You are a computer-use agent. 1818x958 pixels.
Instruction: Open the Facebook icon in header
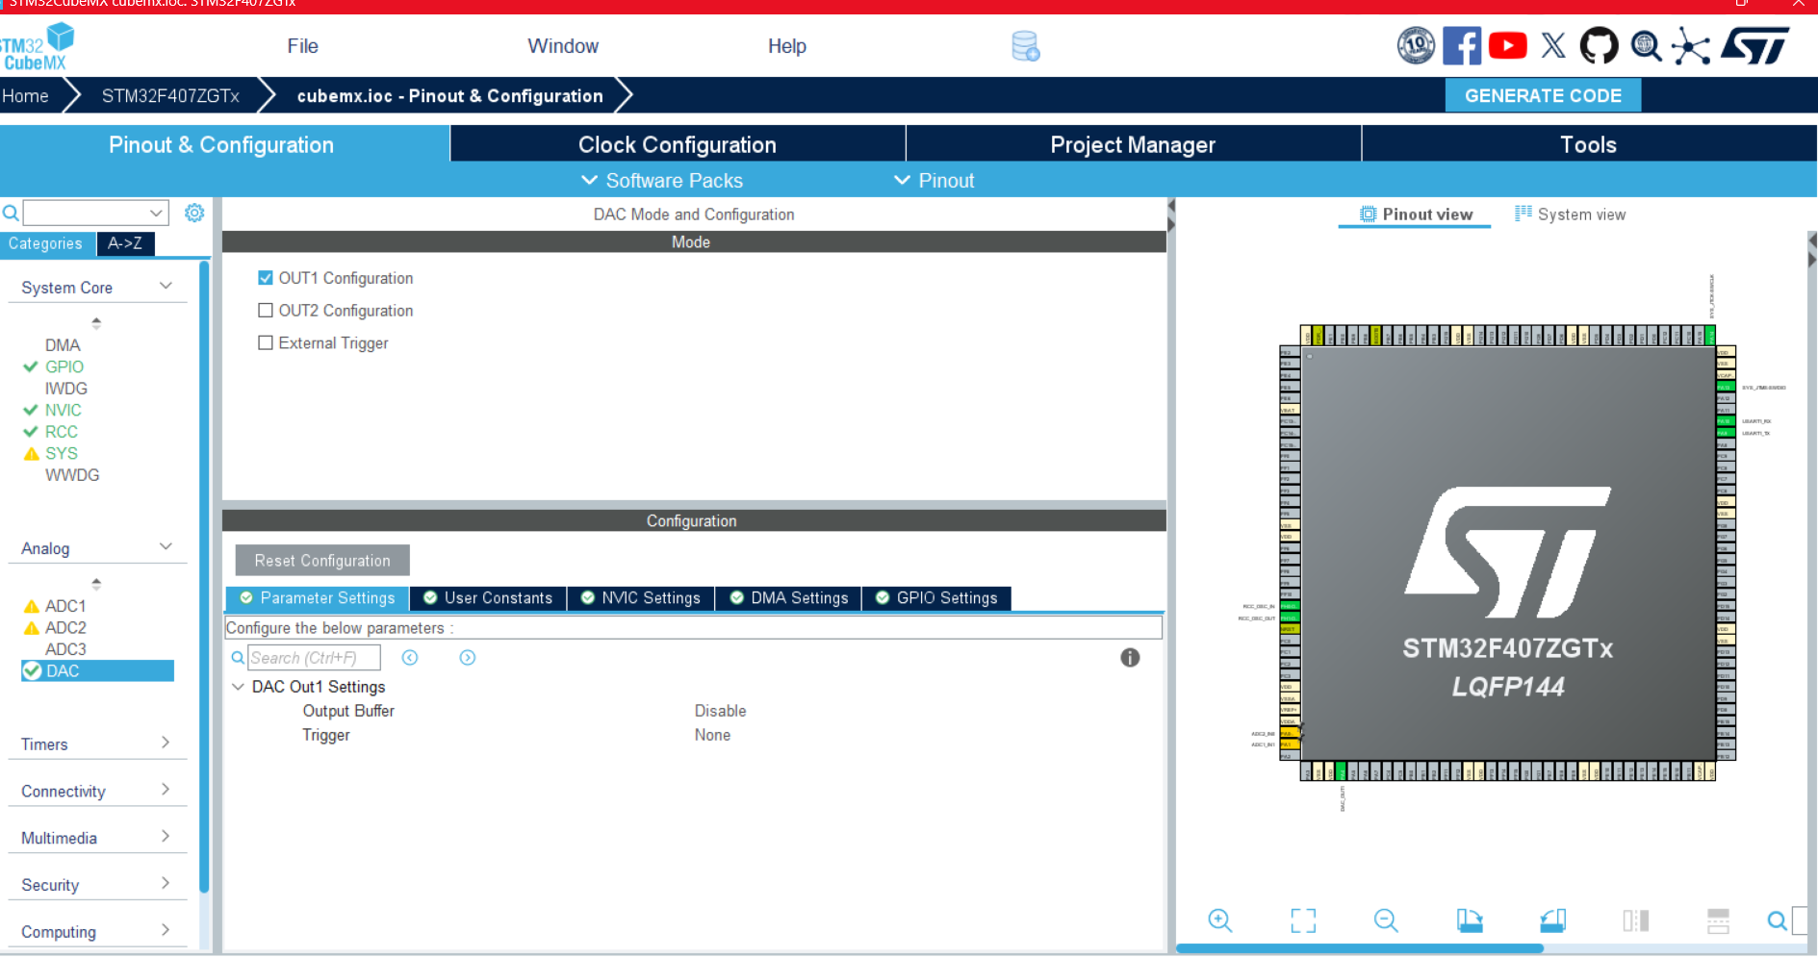1462,45
